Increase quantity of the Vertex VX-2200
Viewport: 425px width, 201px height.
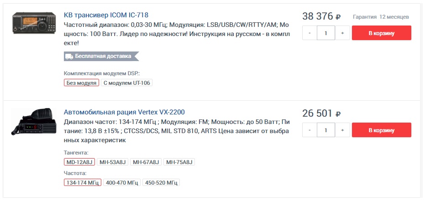pyautogui.click(x=342, y=130)
